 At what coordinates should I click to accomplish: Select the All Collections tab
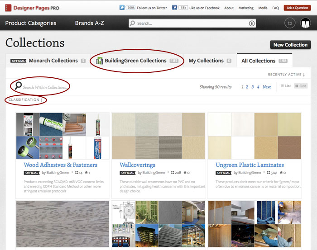[264, 61]
